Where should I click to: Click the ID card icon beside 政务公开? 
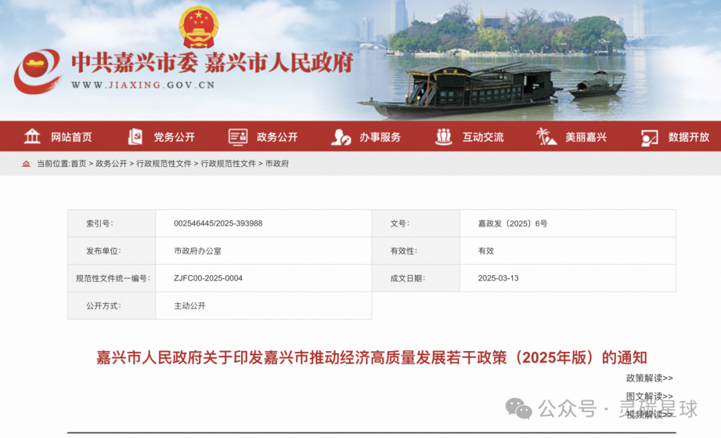tap(238, 137)
